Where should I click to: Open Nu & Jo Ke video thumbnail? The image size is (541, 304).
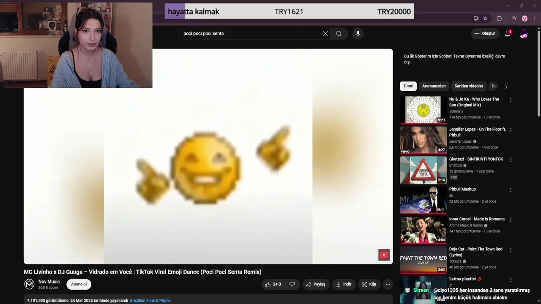pos(423,110)
